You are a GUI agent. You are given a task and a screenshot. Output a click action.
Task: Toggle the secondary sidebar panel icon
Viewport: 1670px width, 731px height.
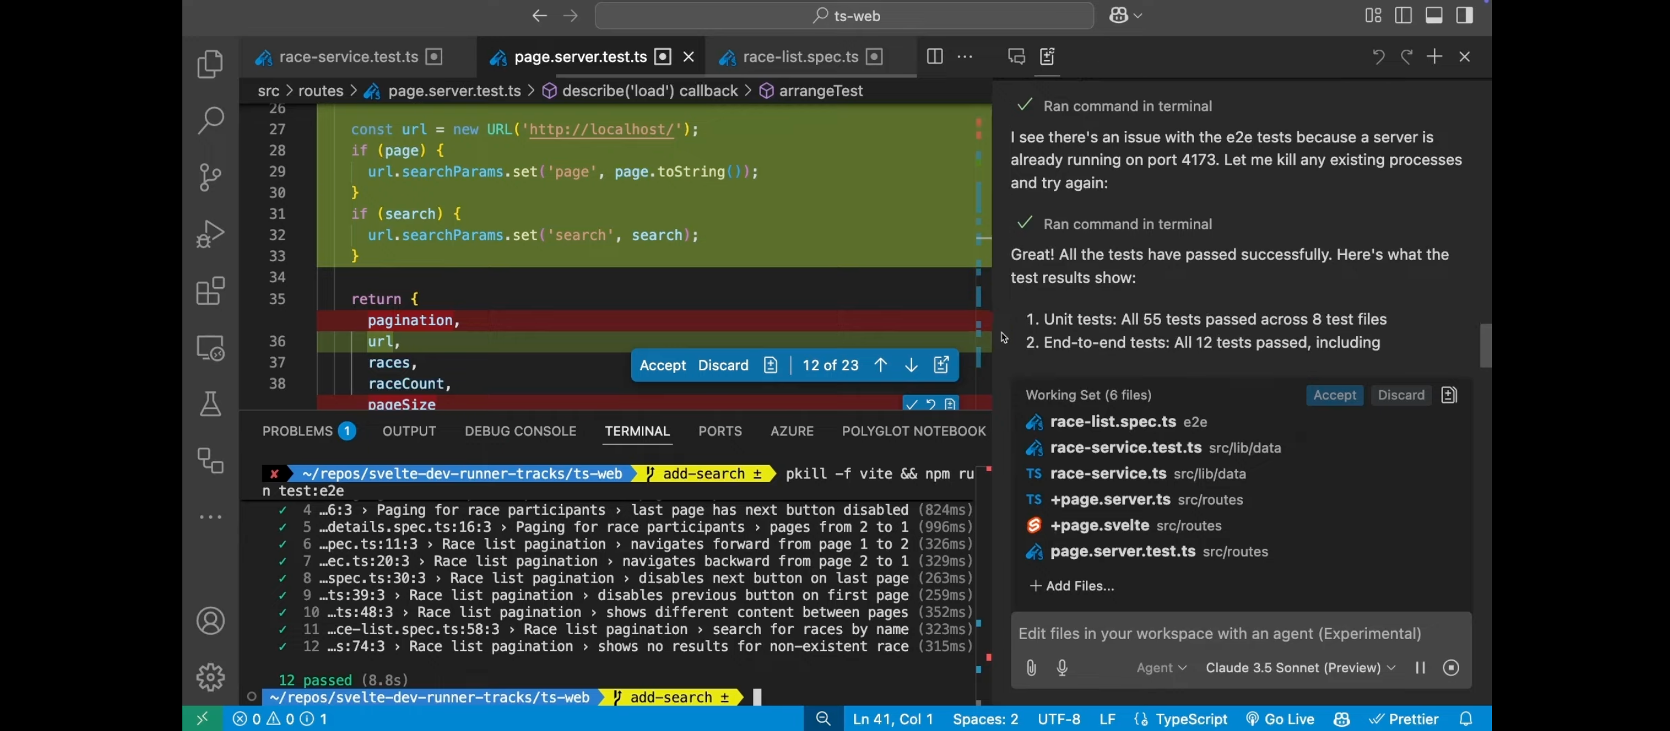(x=1465, y=15)
